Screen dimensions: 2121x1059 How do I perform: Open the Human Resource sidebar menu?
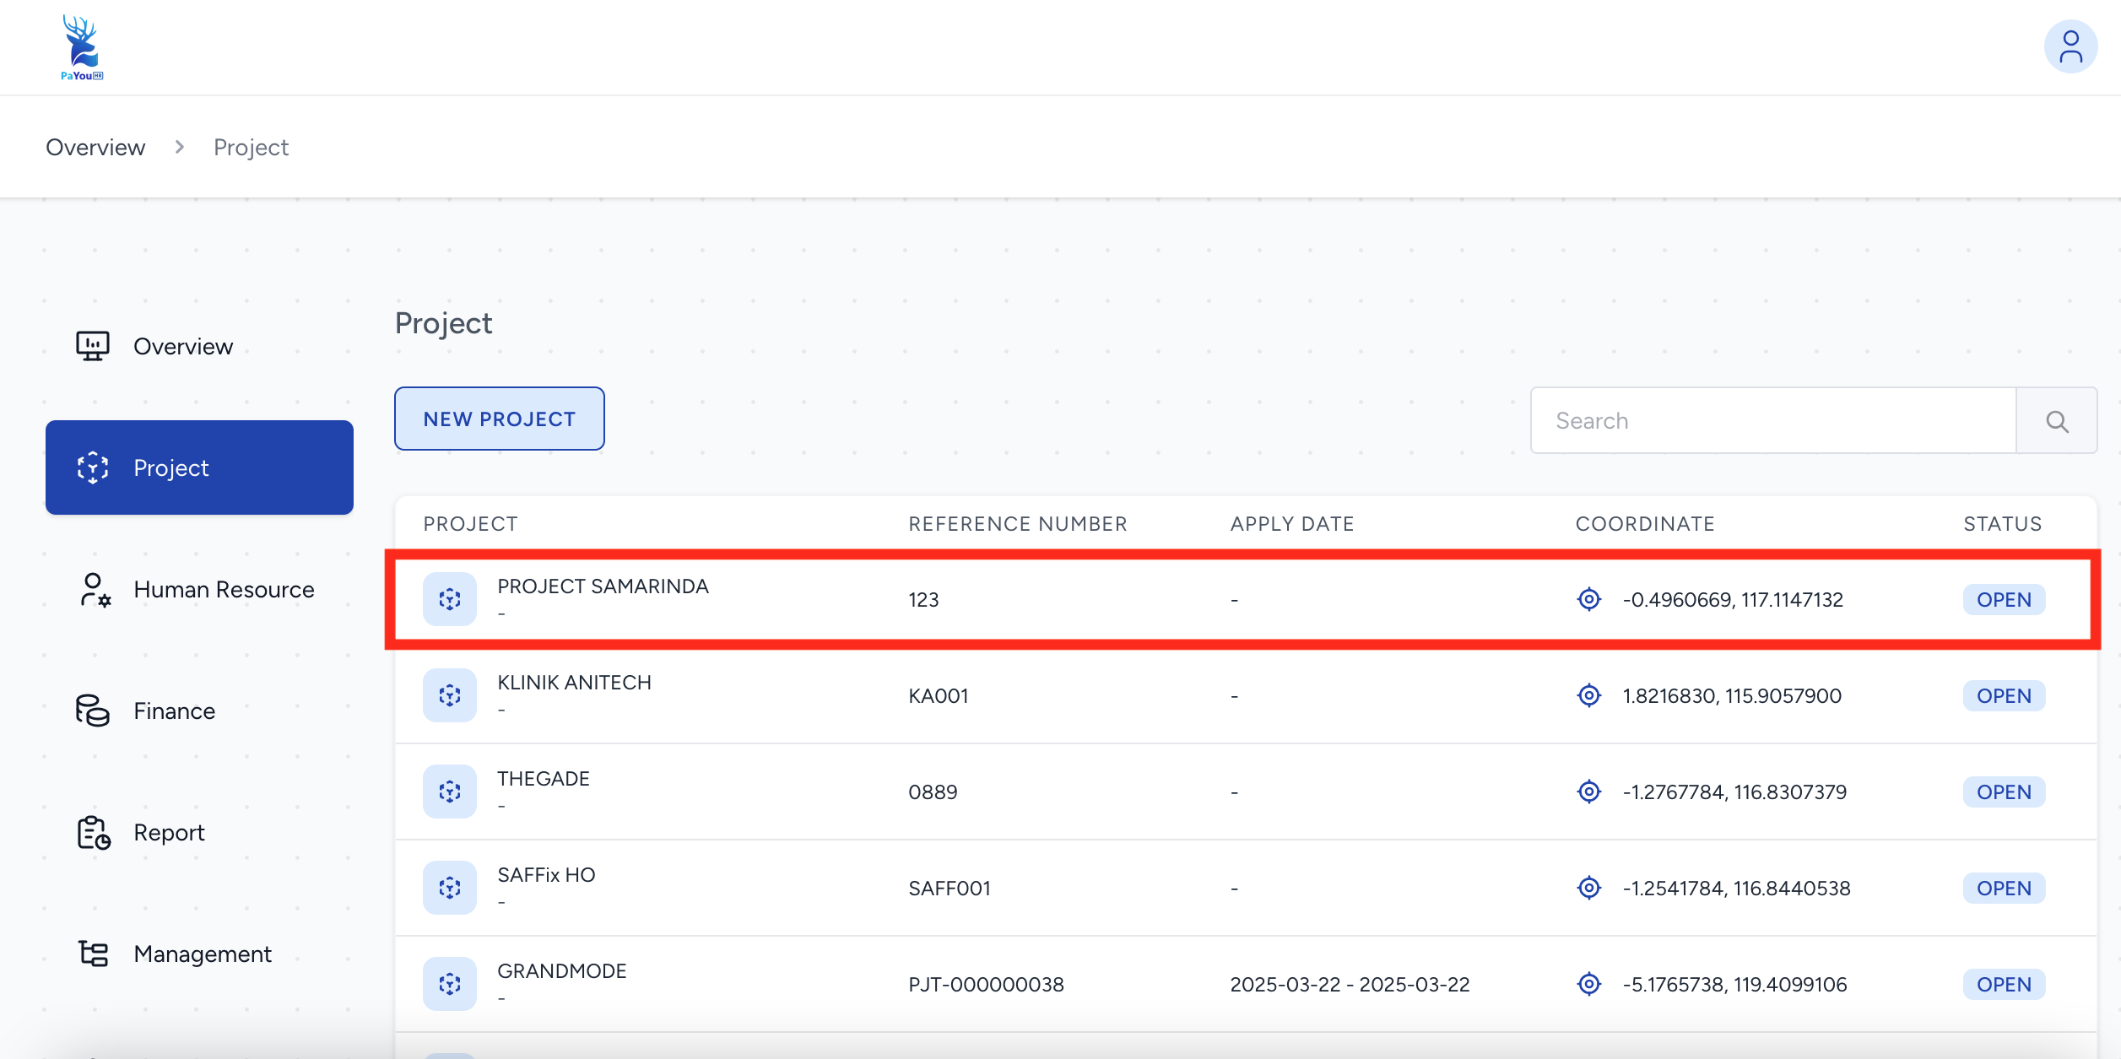point(223,590)
